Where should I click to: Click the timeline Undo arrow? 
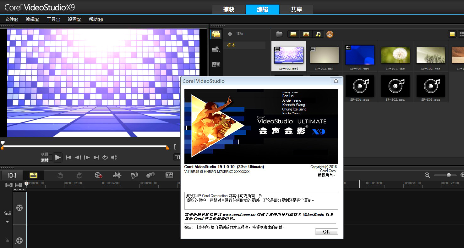60,175
